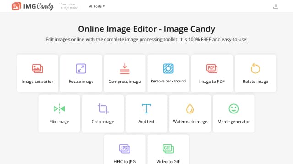293x164 pixels.
Task: Choose the Compress image icon
Action: pyautogui.click(x=125, y=69)
